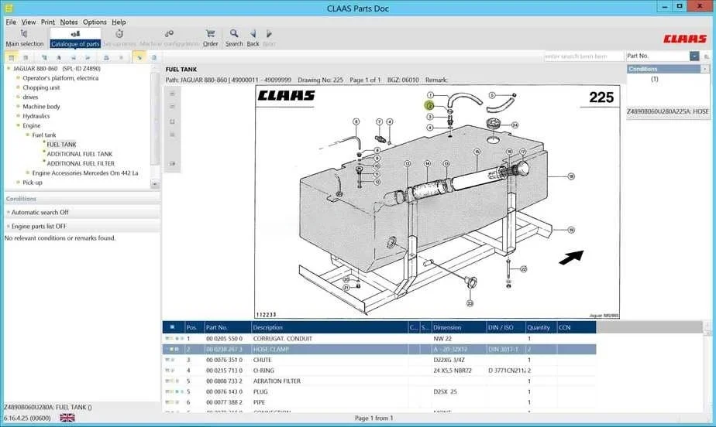Click the row icons beside the CHUTE entry
This screenshot has width=716, height=427.
point(170,360)
